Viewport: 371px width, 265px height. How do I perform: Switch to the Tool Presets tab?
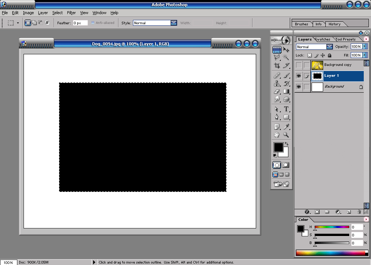[345, 39]
